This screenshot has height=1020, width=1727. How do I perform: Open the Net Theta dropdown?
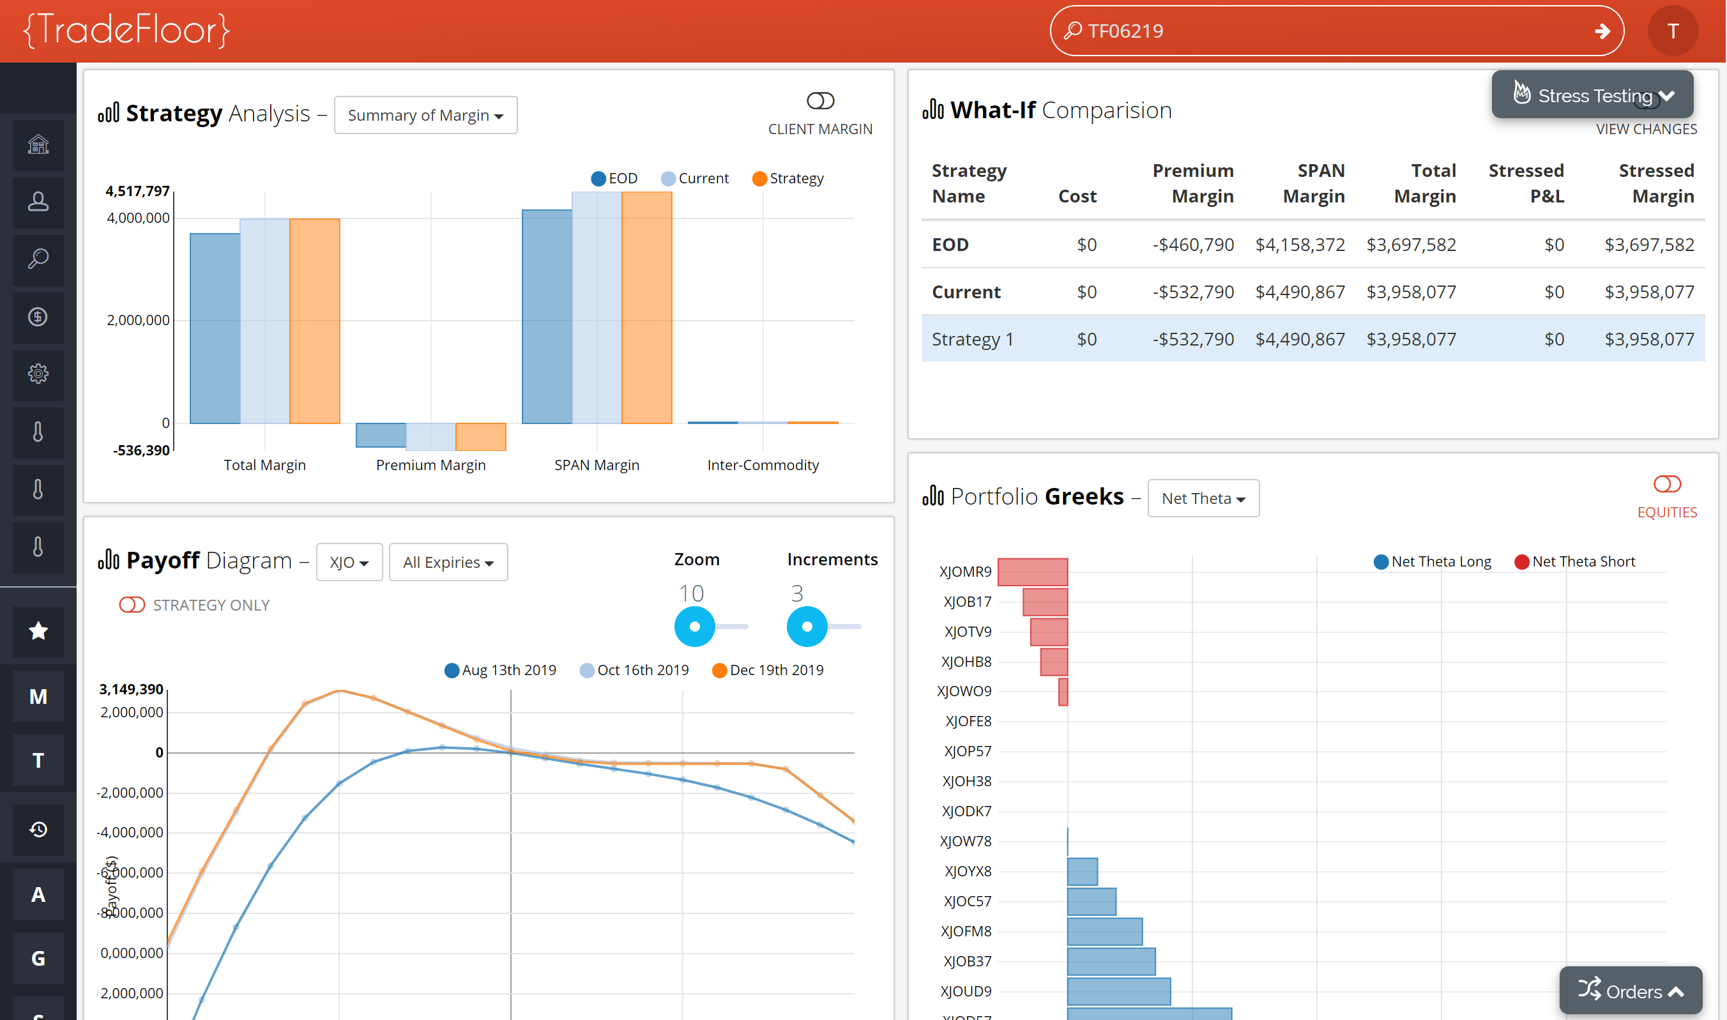coord(1203,498)
